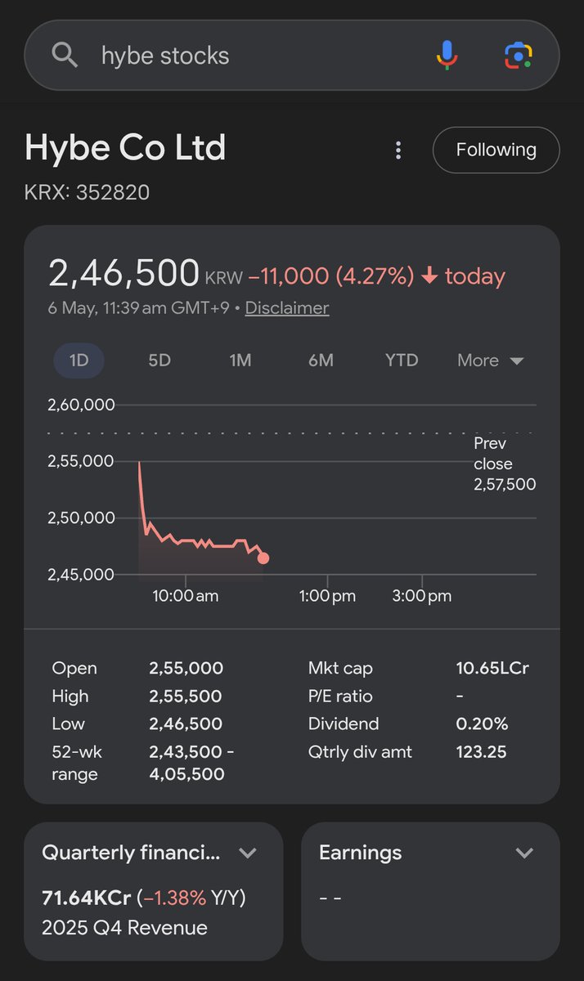Toggle the Following button for Hybe
The image size is (584, 981).
pos(496,150)
